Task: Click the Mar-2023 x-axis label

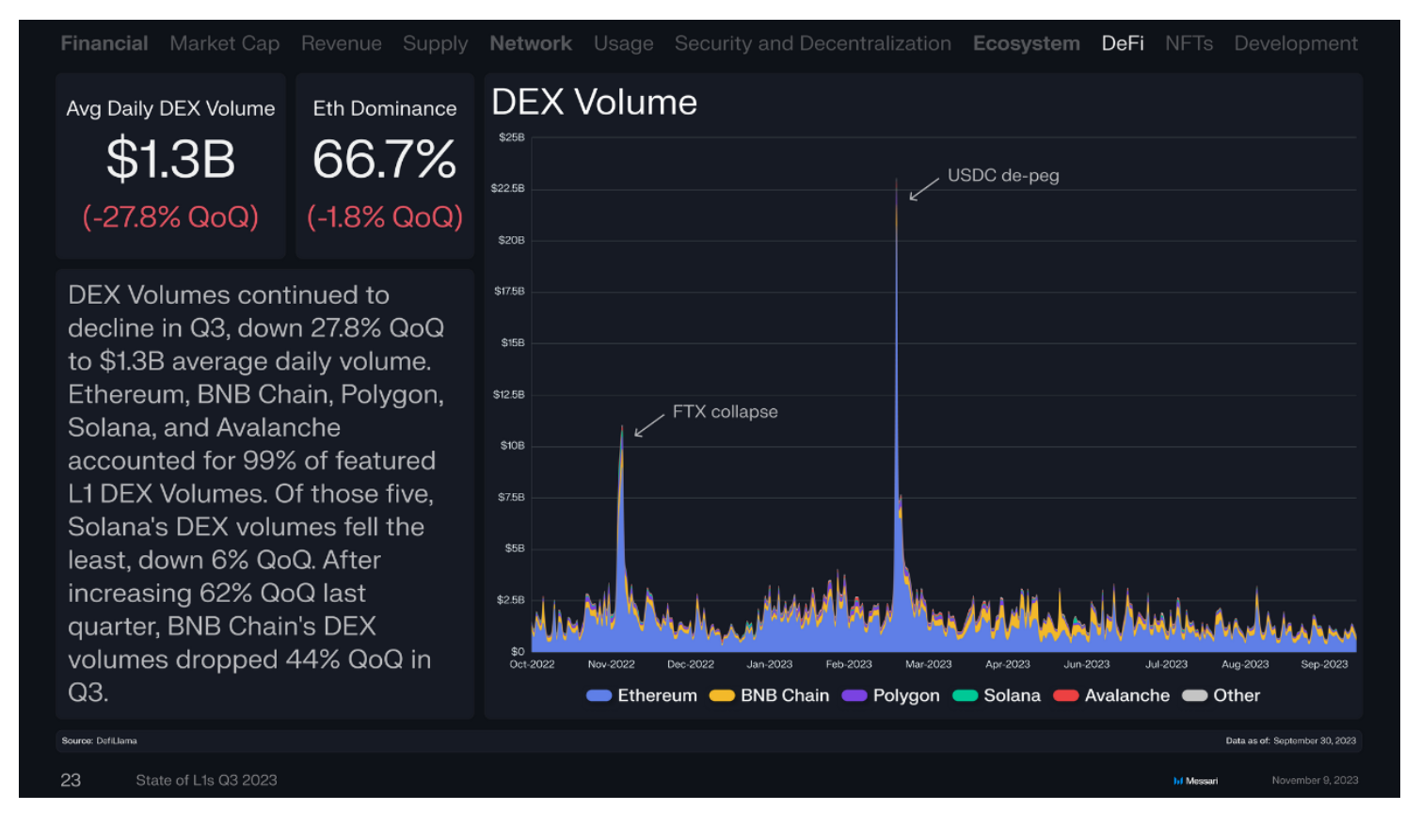Action: click(x=929, y=664)
